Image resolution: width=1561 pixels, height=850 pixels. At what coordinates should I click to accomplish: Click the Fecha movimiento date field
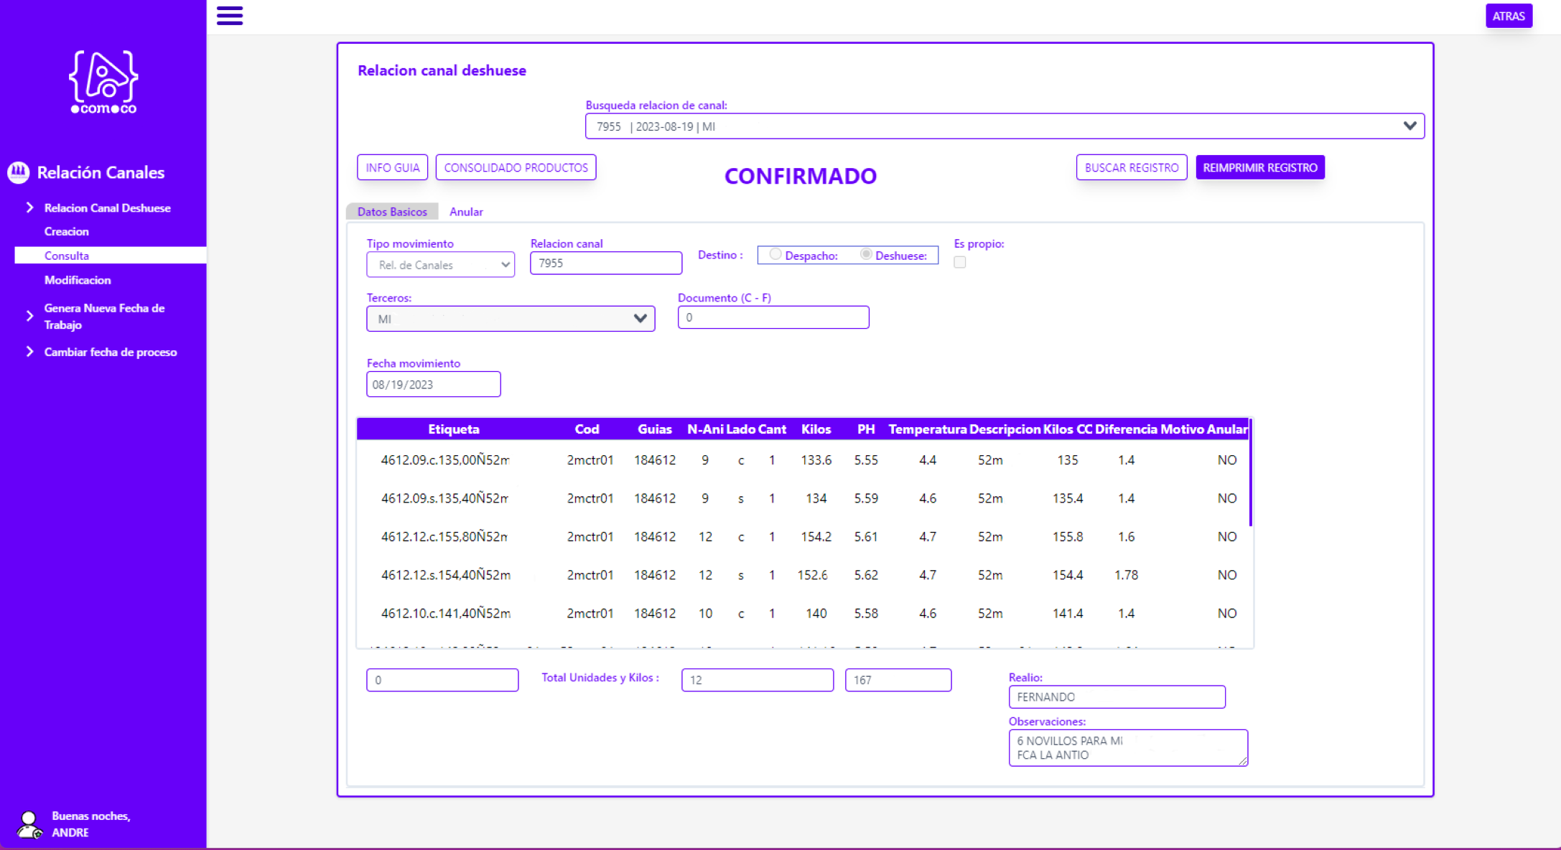pos(433,384)
